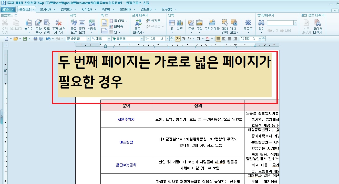This screenshot has width=339, height=184.
Task: Click the undo arrow icon
Action: point(48,39)
